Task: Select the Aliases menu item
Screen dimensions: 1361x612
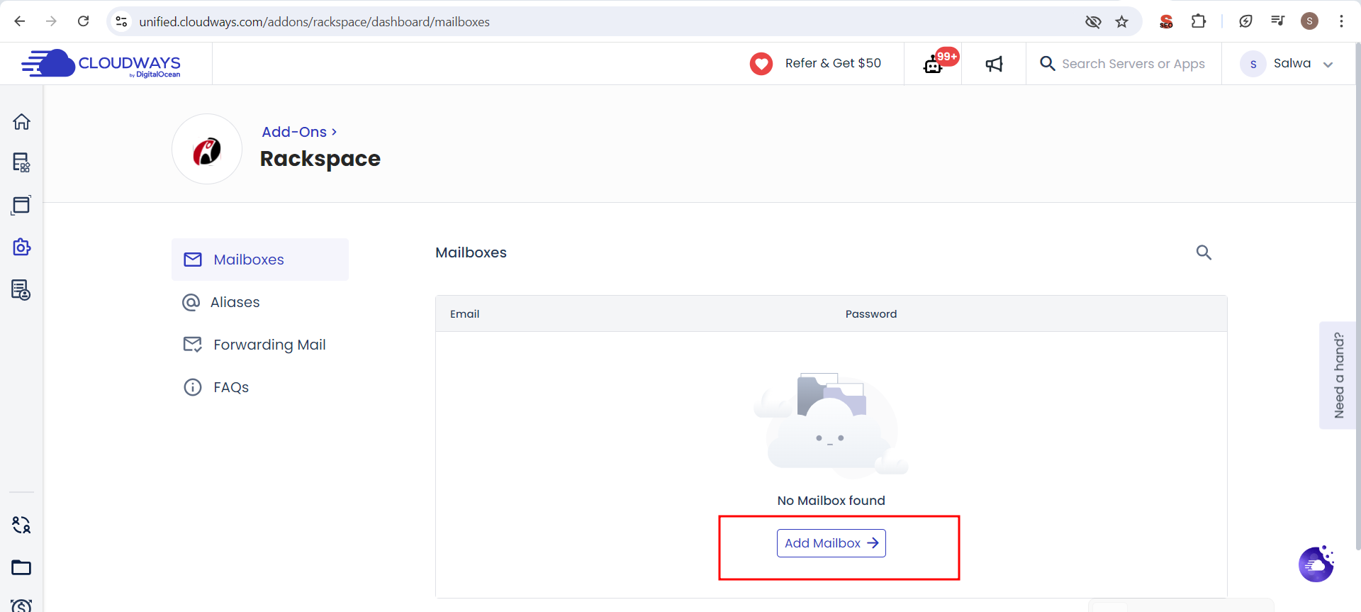Action: pyautogui.click(x=260, y=302)
